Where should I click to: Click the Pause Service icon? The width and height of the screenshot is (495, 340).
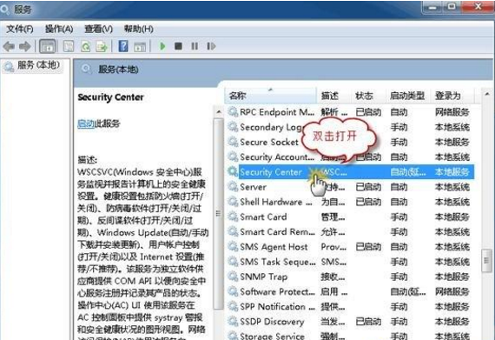tap(195, 46)
